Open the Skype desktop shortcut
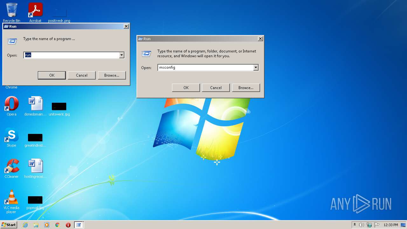Image resolution: width=407 pixels, height=229 pixels. point(11,137)
